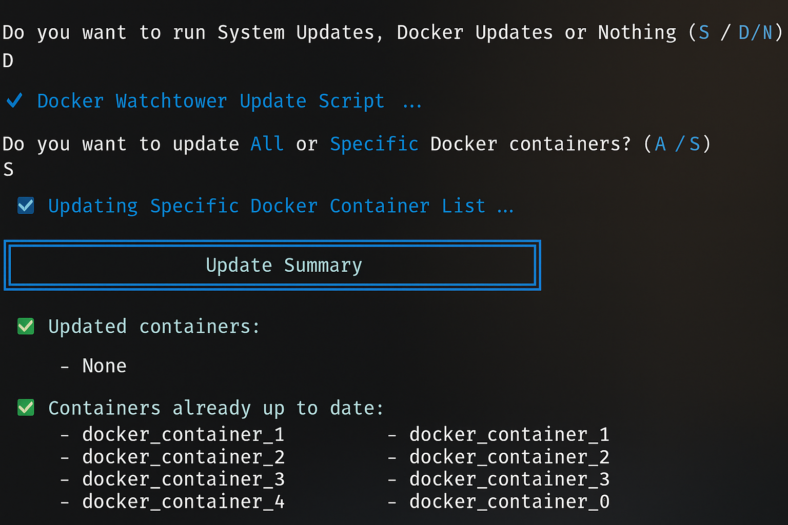
Task: Click the Updating Specific Docker Container List line
Action: [x=266, y=206]
